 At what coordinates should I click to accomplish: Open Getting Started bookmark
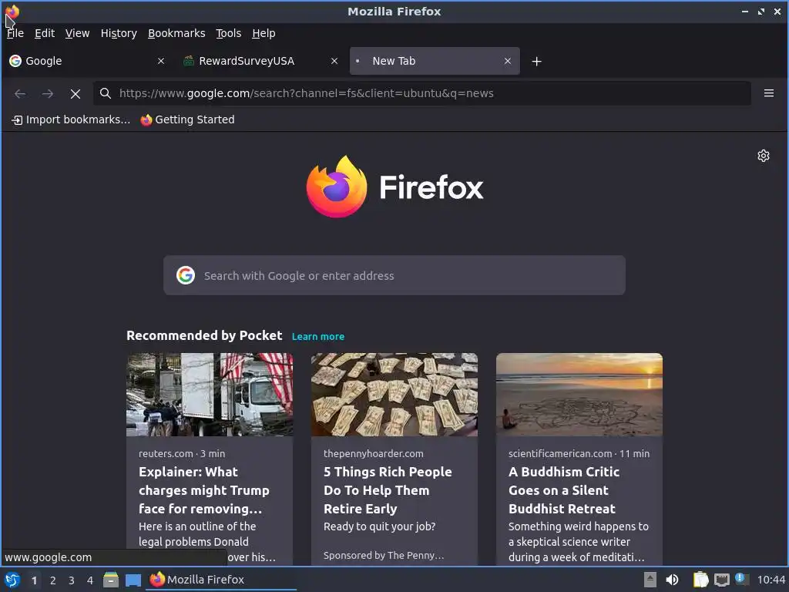coord(187,119)
